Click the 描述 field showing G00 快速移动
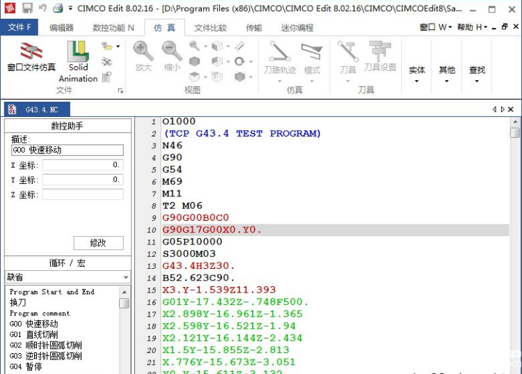Screen dimensions: 522x374 click(68, 150)
